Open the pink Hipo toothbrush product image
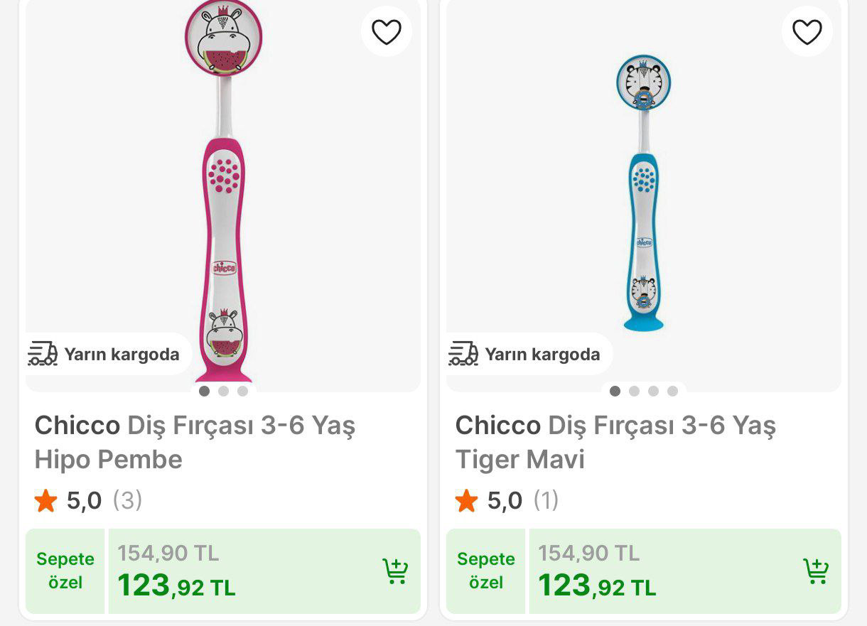This screenshot has width=867, height=626. pyautogui.click(x=223, y=192)
